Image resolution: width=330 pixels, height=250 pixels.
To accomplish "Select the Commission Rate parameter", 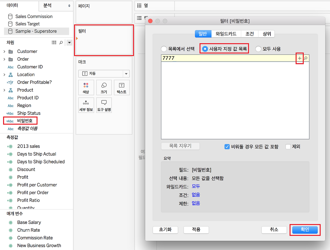I will 35,238.
